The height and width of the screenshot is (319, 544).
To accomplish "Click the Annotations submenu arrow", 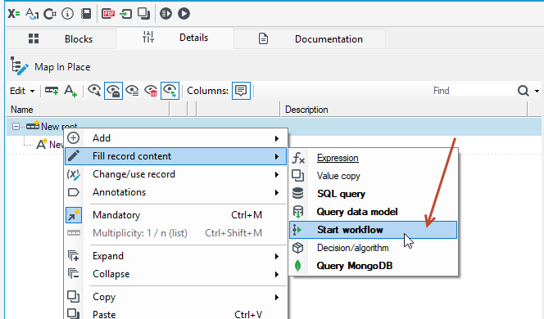I will coord(277,192).
